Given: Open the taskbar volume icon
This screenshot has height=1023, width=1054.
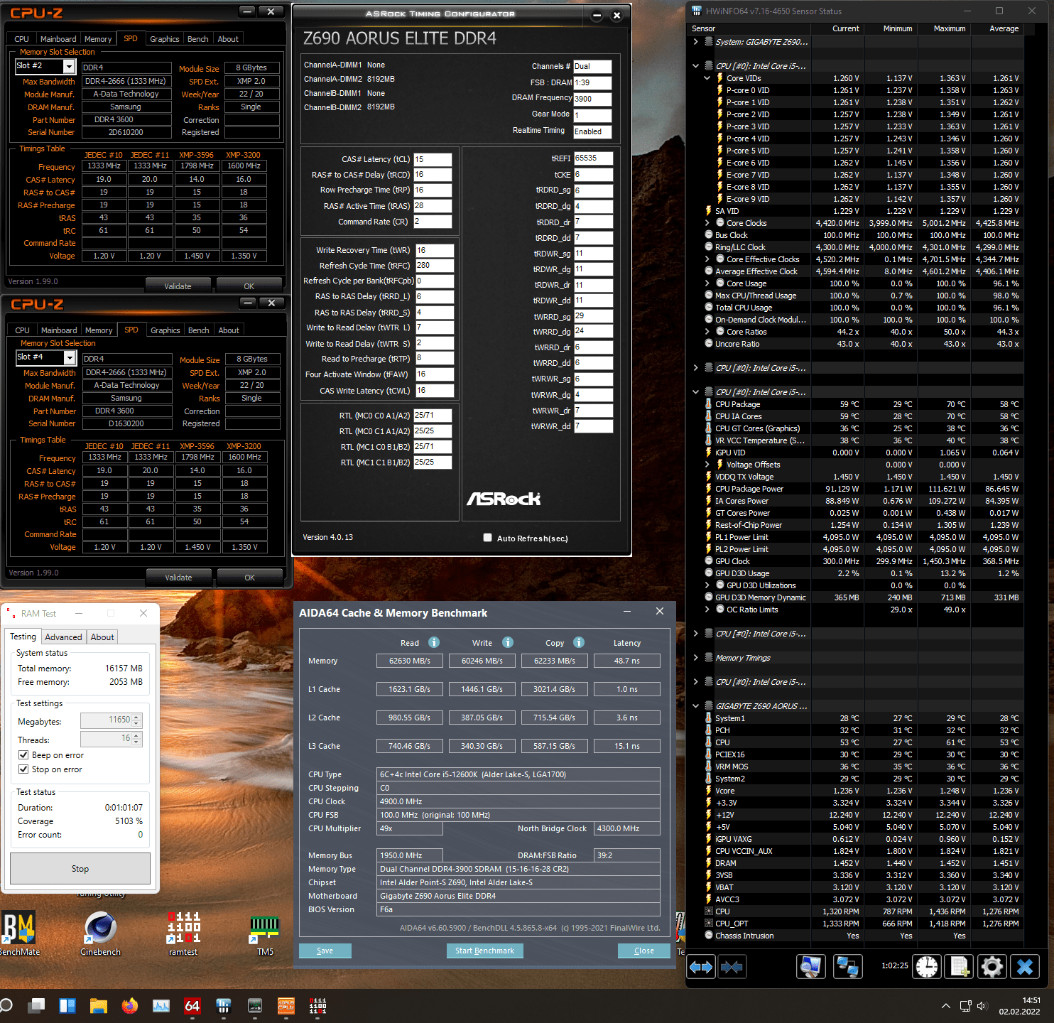Looking at the screenshot, I should click(x=982, y=1006).
